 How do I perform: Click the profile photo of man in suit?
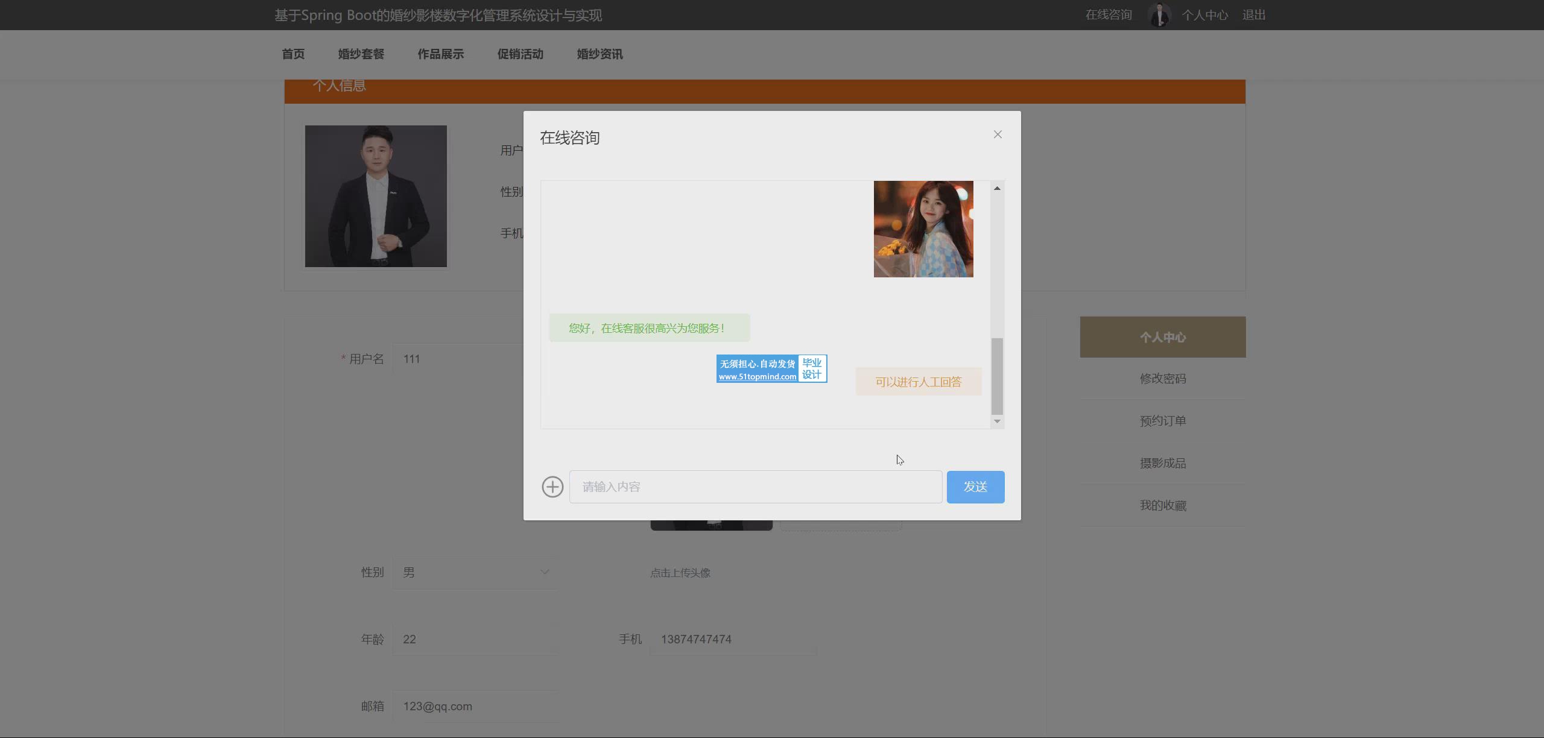[x=376, y=196]
